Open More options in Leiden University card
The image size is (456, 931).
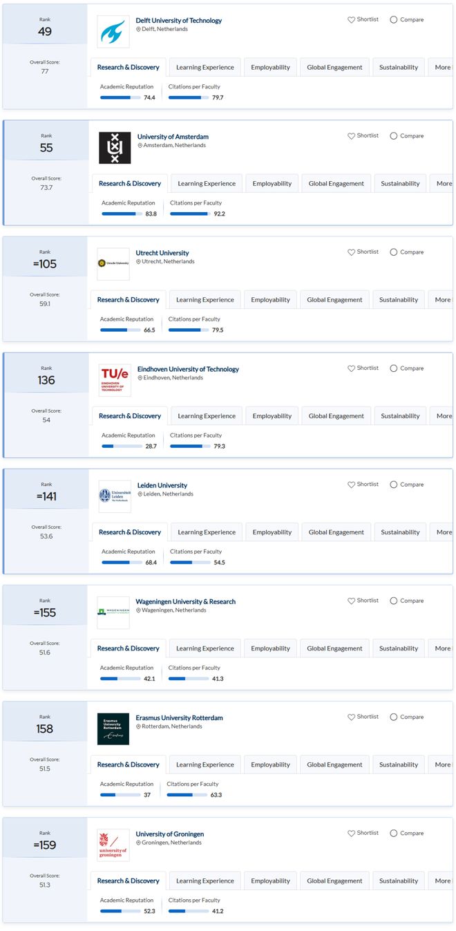443,532
